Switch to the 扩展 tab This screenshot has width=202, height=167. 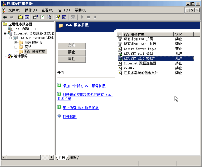pos(62,158)
